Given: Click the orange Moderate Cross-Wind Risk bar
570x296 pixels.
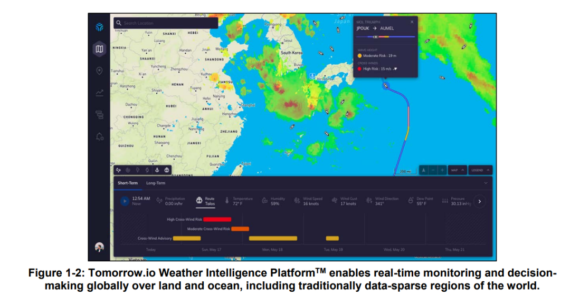Looking at the screenshot, I should coord(240,229).
